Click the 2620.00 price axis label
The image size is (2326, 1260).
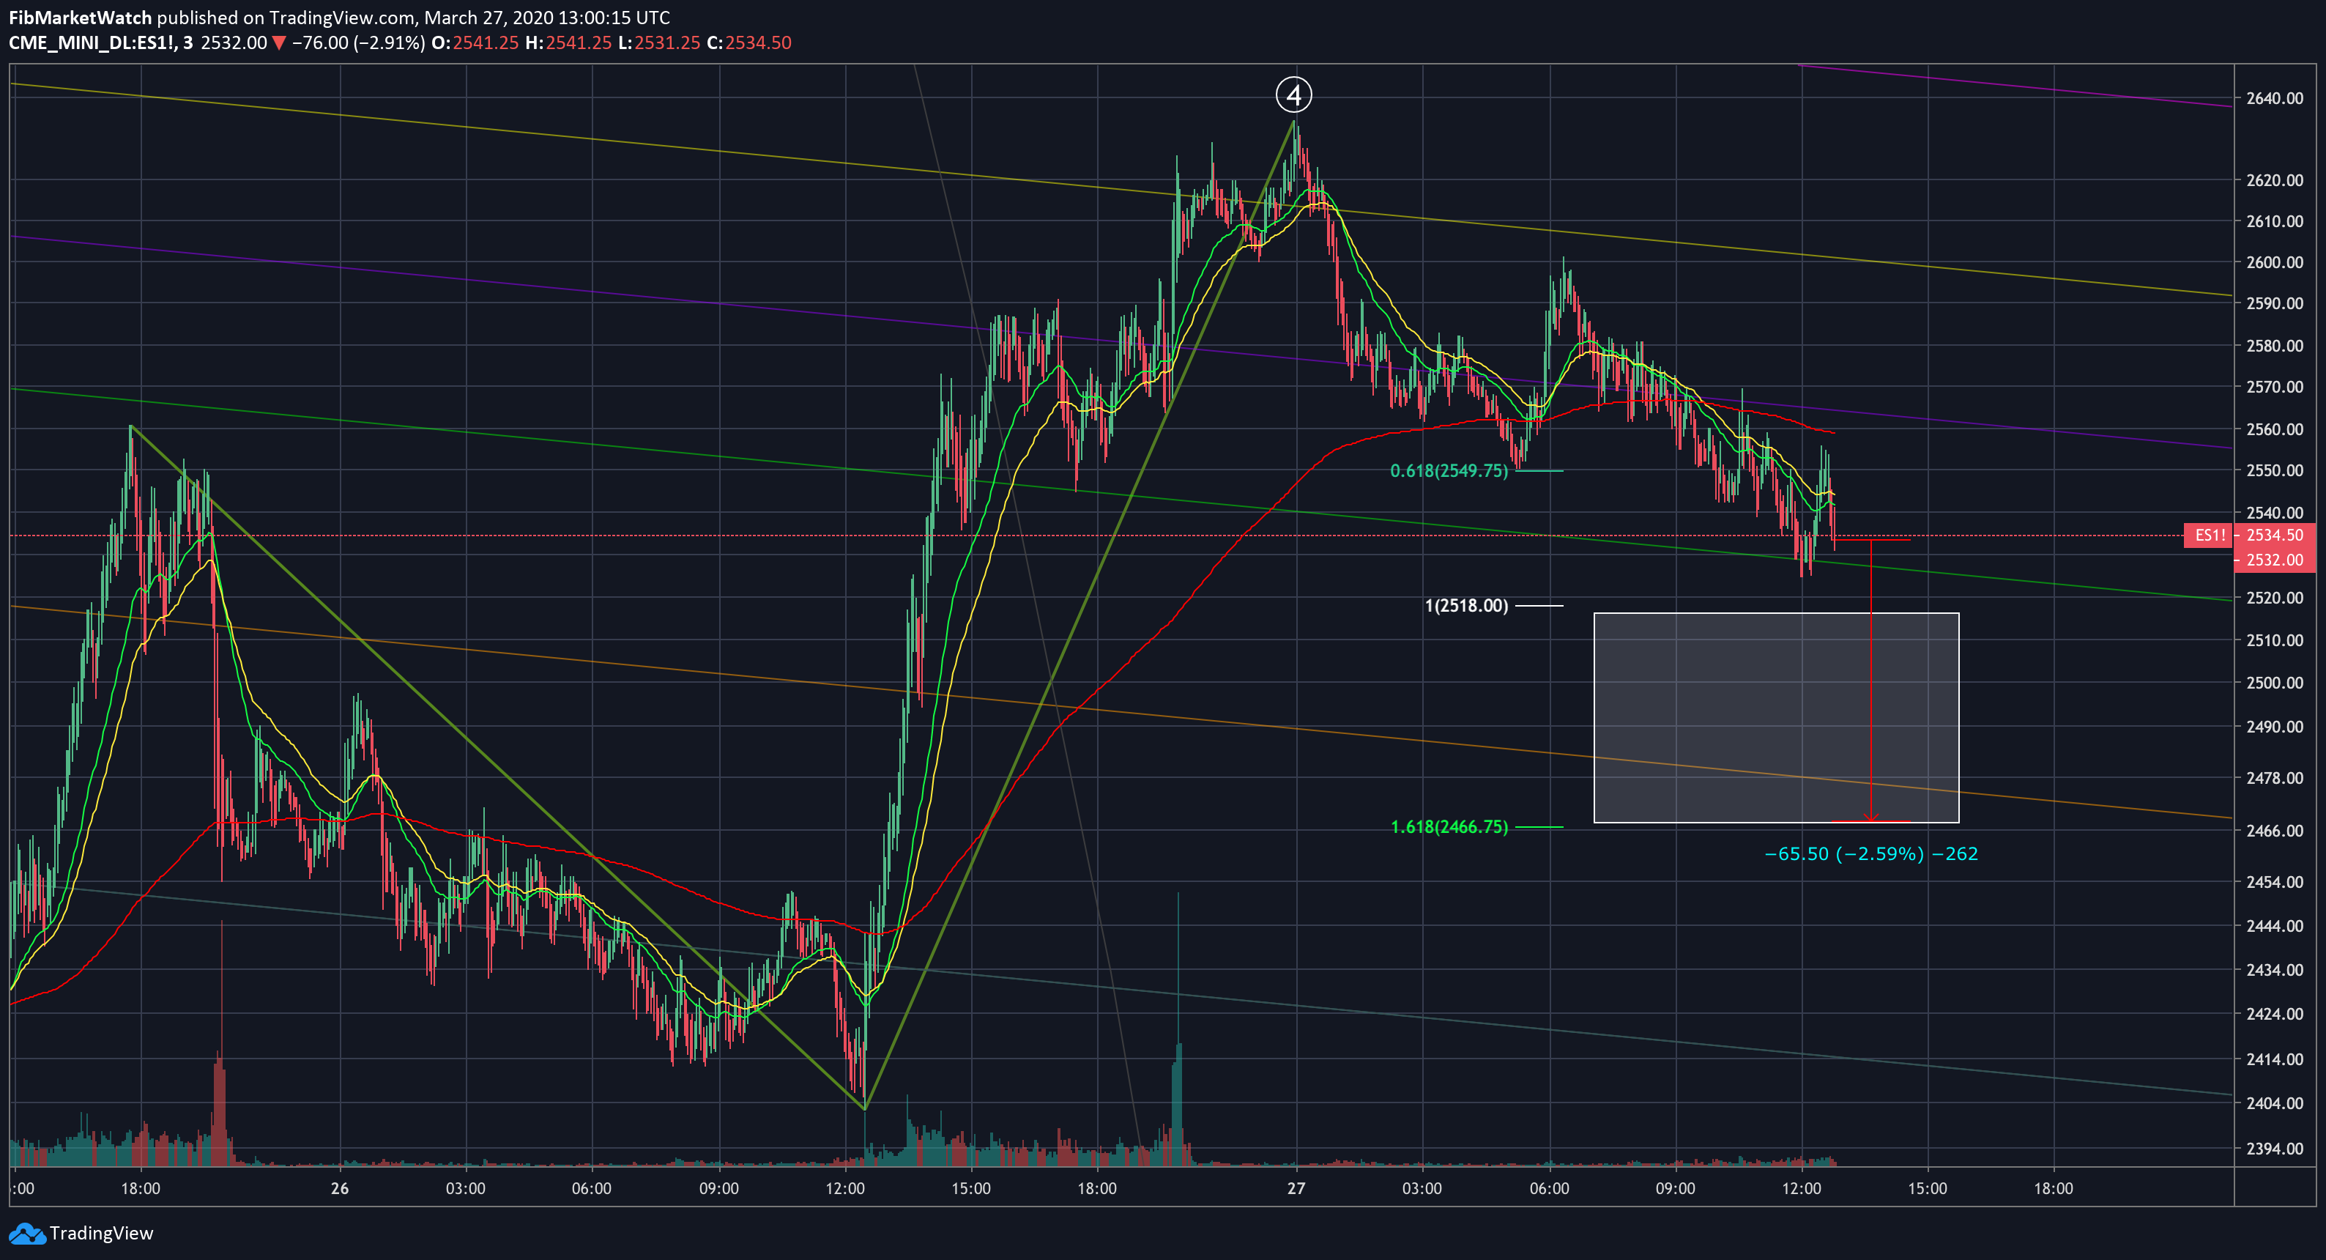pyautogui.click(x=2275, y=179)
